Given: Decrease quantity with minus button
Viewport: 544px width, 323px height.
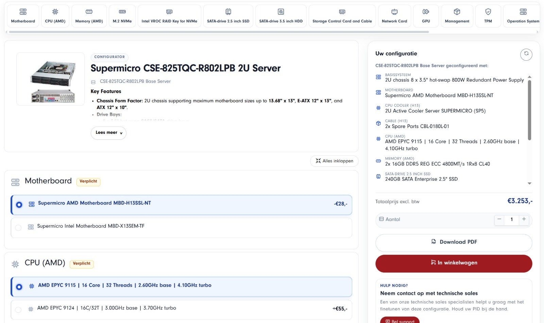Looking at the screenshot, I should 499,219.
